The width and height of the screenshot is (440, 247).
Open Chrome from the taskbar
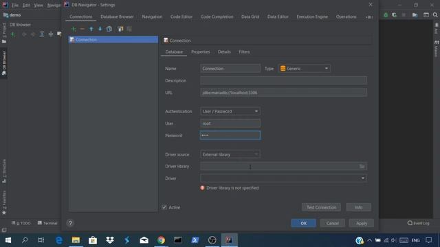161,240
